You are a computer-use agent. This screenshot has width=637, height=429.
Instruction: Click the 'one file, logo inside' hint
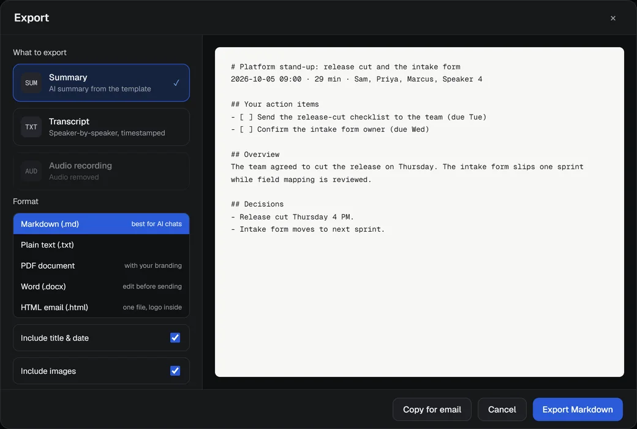point(153,307)
